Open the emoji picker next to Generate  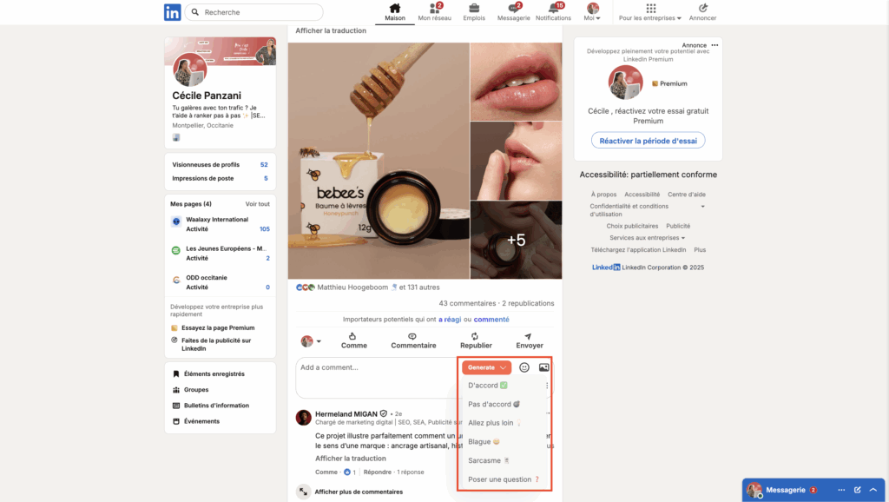coord(523,367)
